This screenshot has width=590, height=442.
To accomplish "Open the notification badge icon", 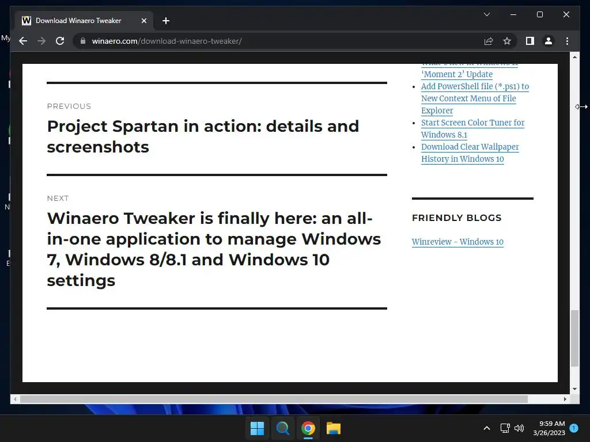I will pyautogui.click(x=574, y=428).
